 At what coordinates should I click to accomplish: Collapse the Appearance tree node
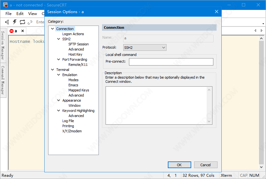pos(58,100)
